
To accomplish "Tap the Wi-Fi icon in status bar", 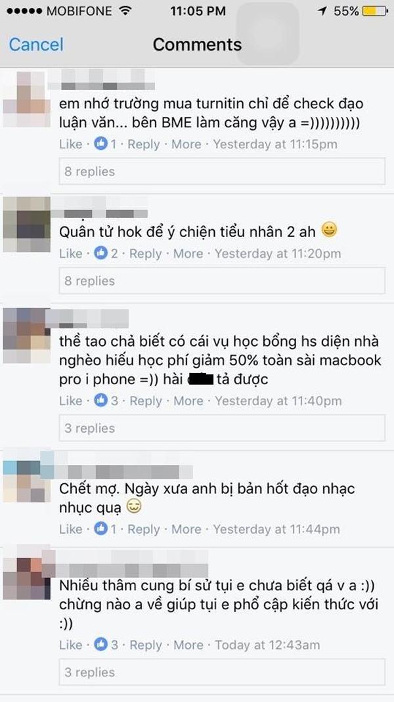I will (126, 11).
